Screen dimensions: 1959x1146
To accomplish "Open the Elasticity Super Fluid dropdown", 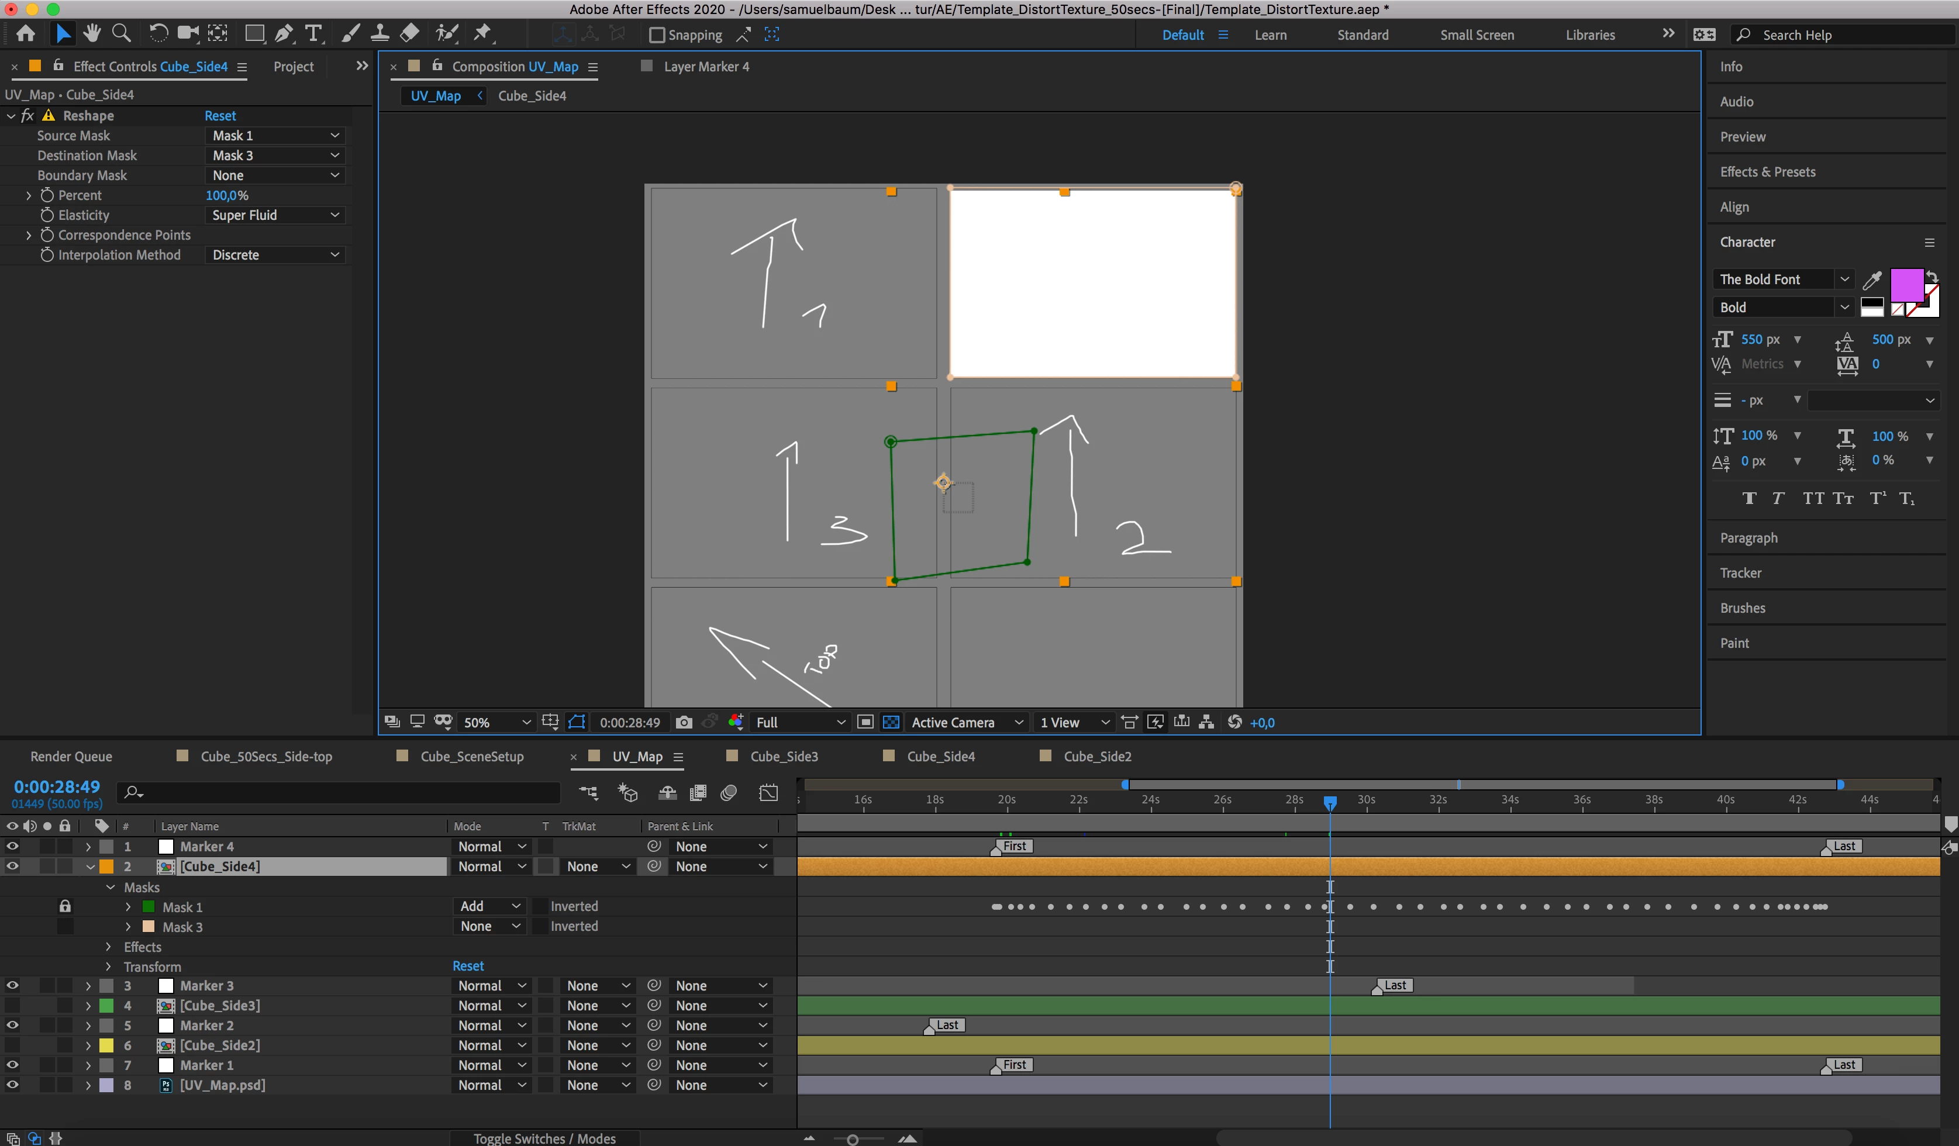I will [275, 215].
